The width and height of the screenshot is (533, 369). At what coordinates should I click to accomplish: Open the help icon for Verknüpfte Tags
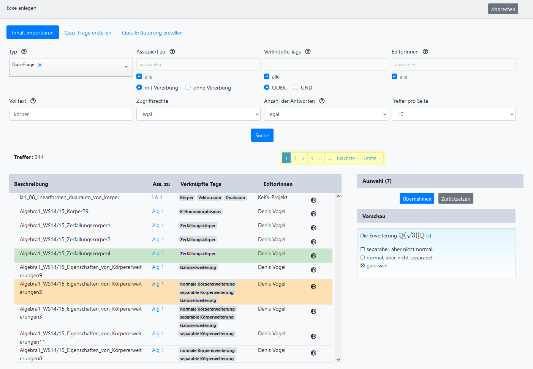(x=308, y=52)
